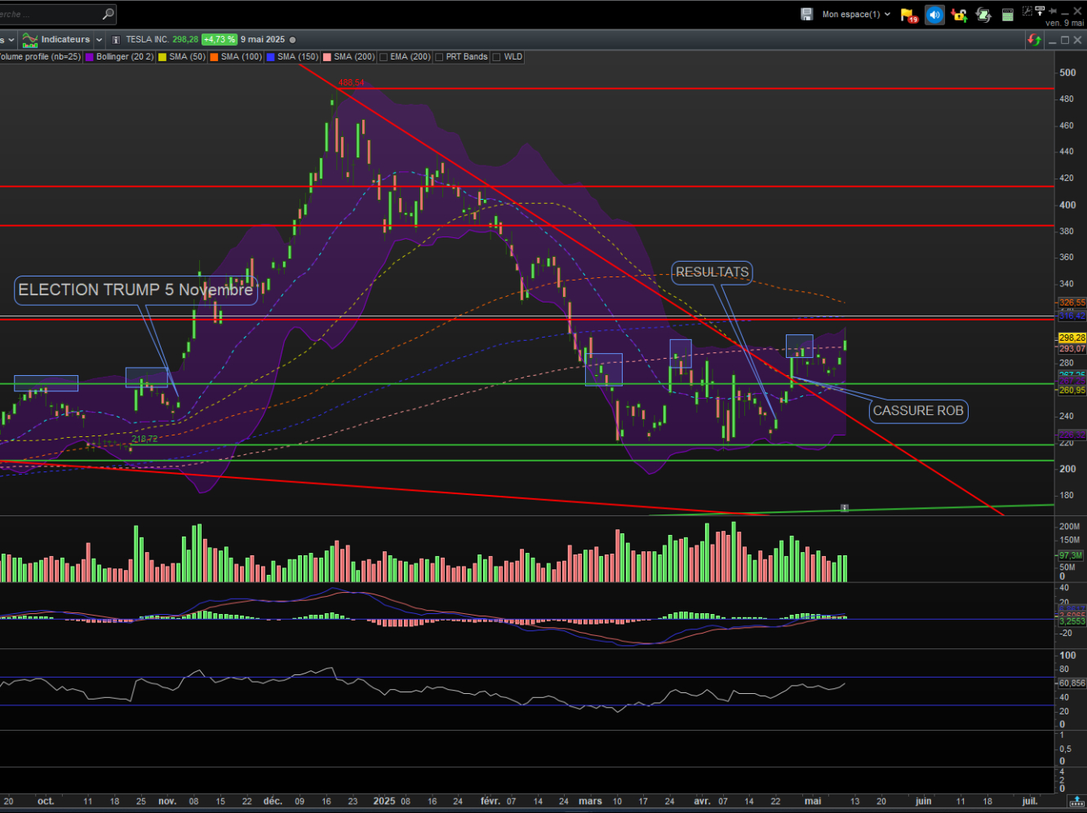Click the 97,3M volume axis label
The image size is (1087, 813).
(1071, 555)
